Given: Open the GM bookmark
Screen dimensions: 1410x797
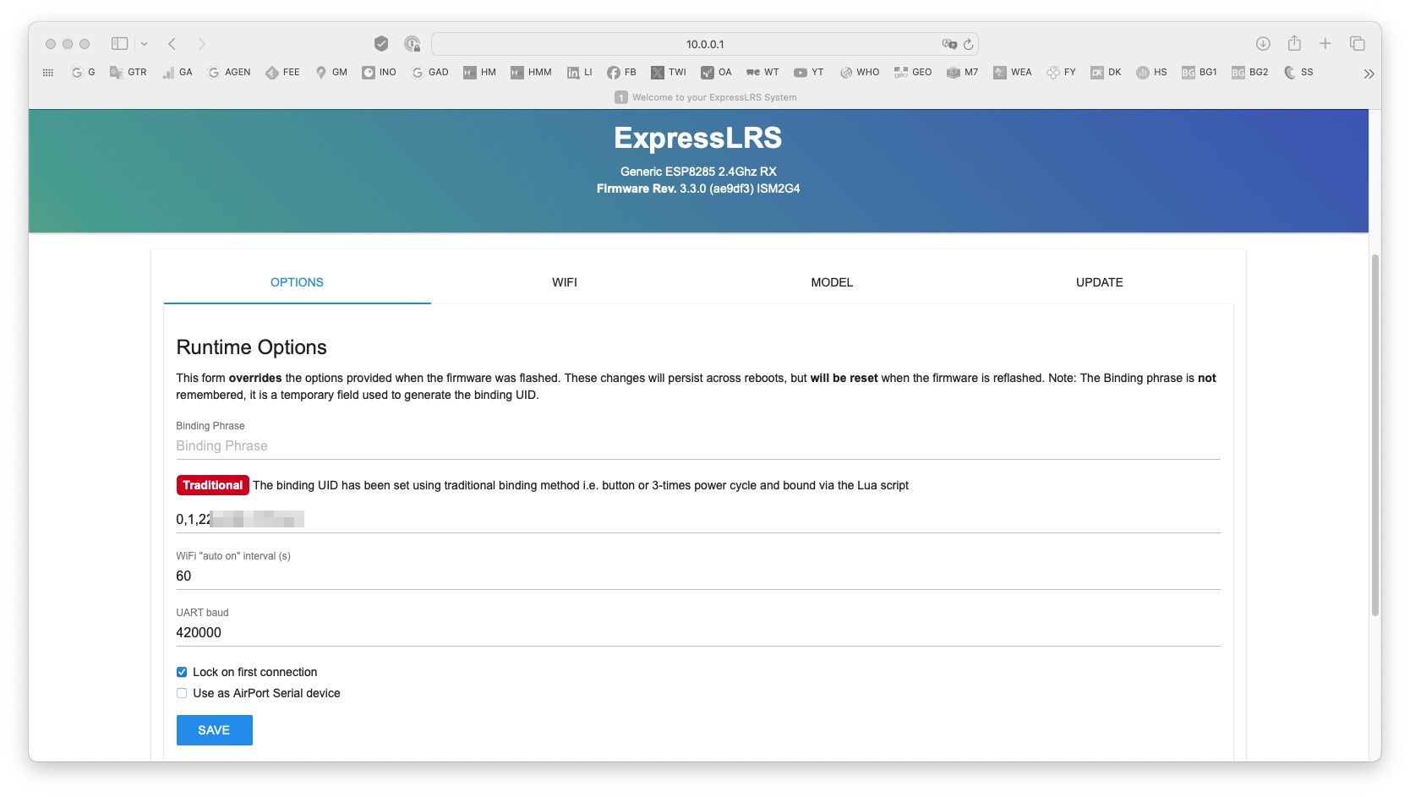Looking at the screenshot, I should [331, 73].
